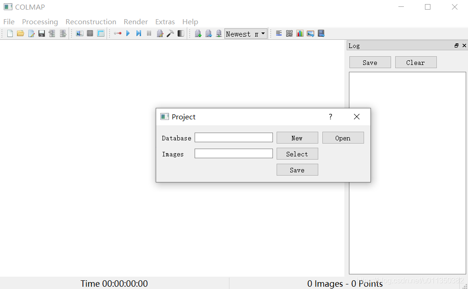The width and height of the screenshot is (468, 289).
Task: Open the Database management window
Action: [100, 33]
